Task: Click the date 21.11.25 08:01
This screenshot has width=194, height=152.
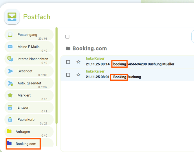Action: coord(98,77)
